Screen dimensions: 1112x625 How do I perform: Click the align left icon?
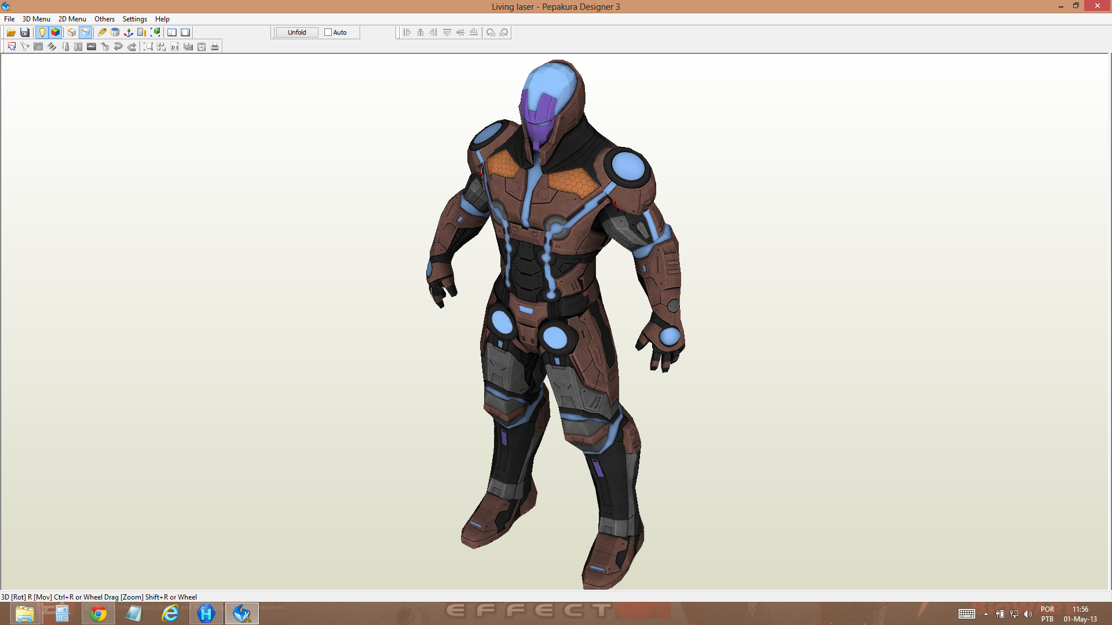(407, 32)
